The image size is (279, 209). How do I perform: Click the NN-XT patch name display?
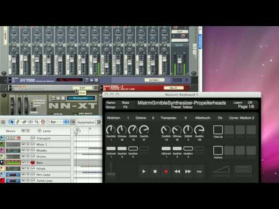80,98
